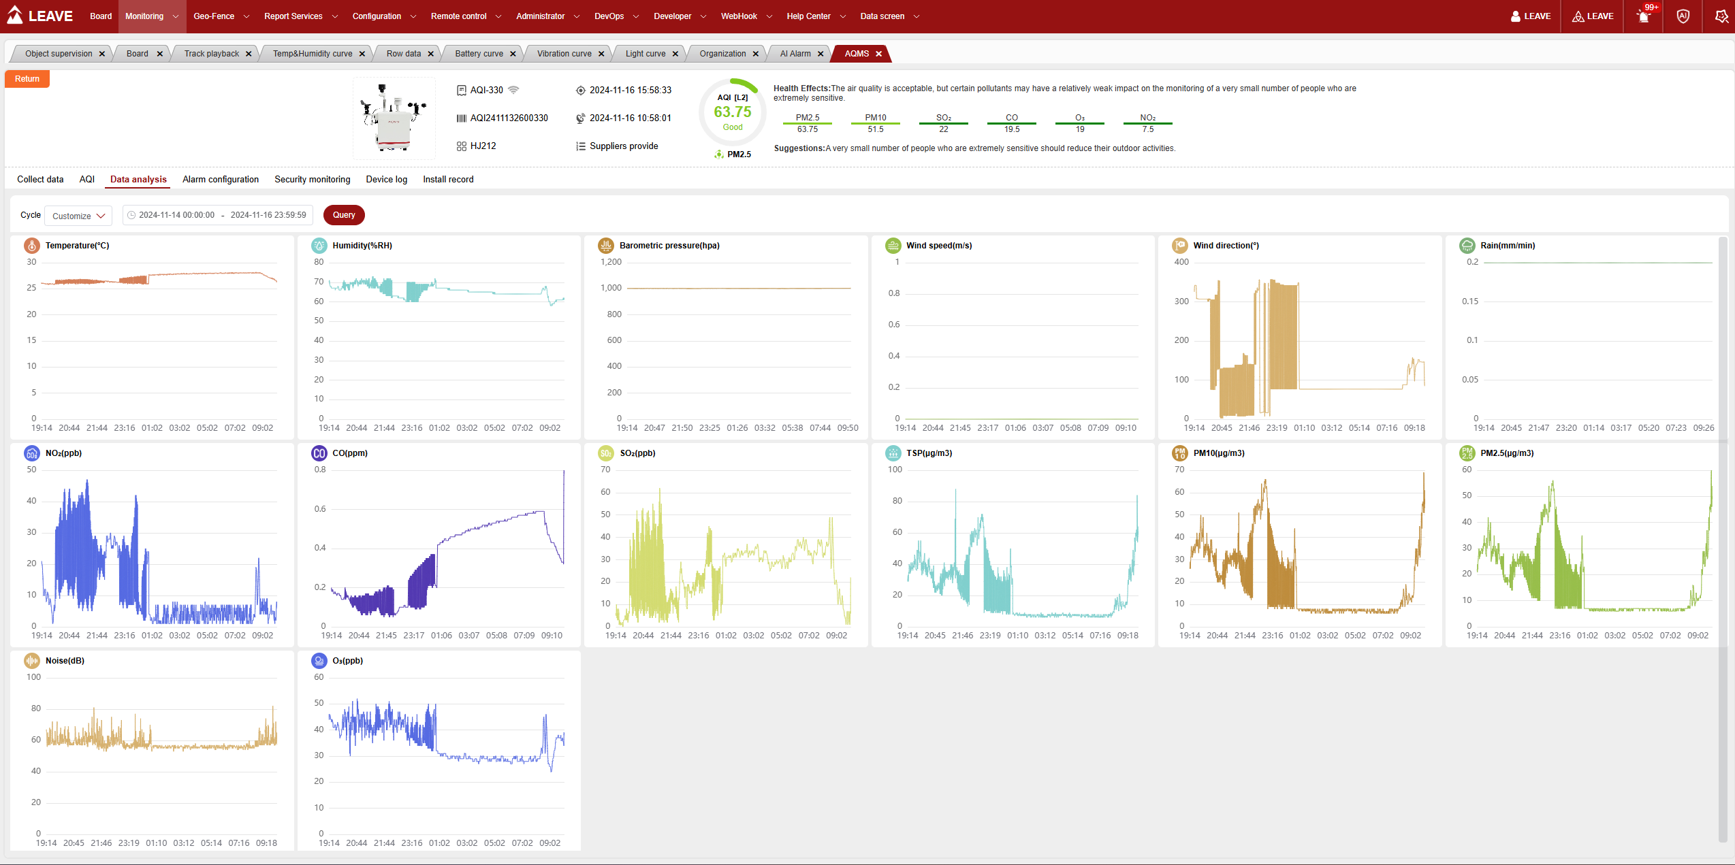Close the Battery curve tab

point(513,54)
